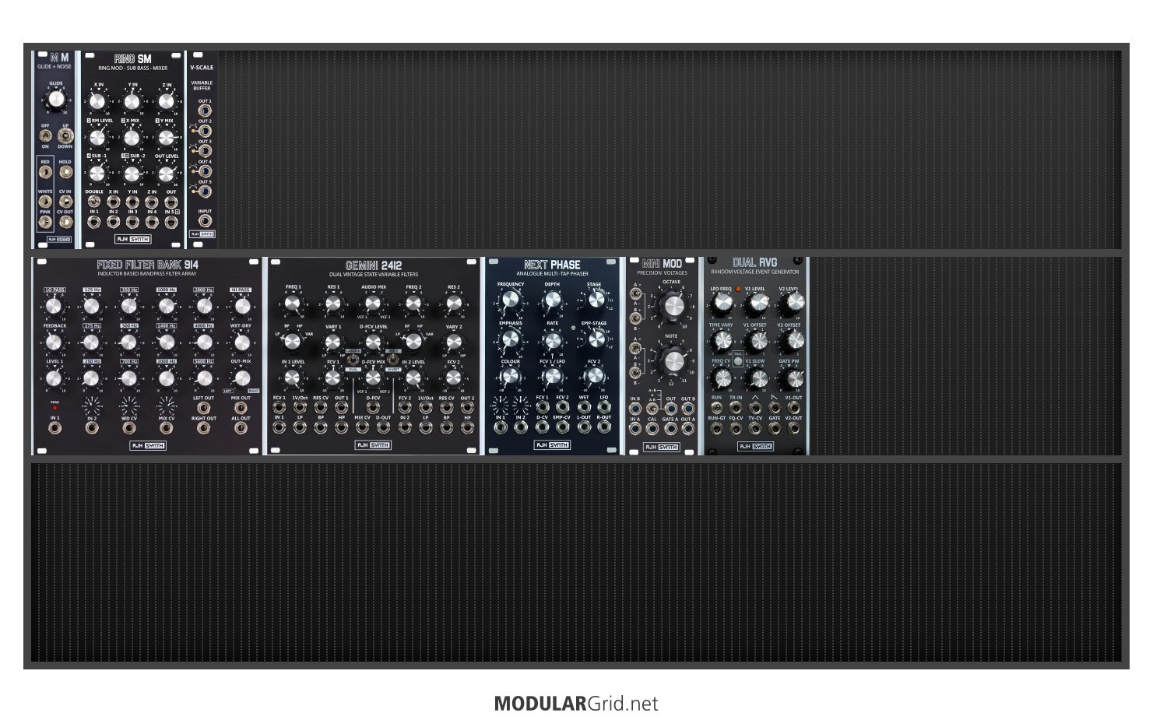The height and width of the screenshot is (720, 1153).
Task: Toggle the RUN switch on Dual RVG
Action: (x=716, y=407)
